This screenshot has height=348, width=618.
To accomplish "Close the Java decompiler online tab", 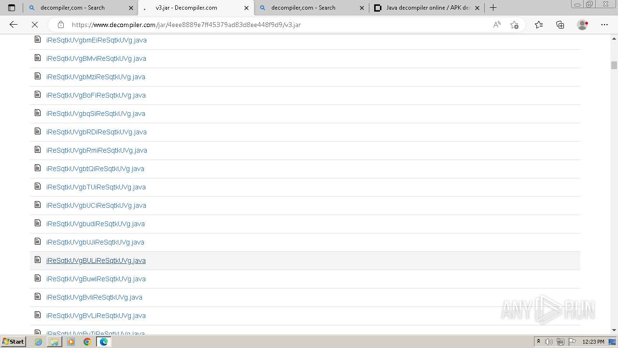I will point(478,8).
